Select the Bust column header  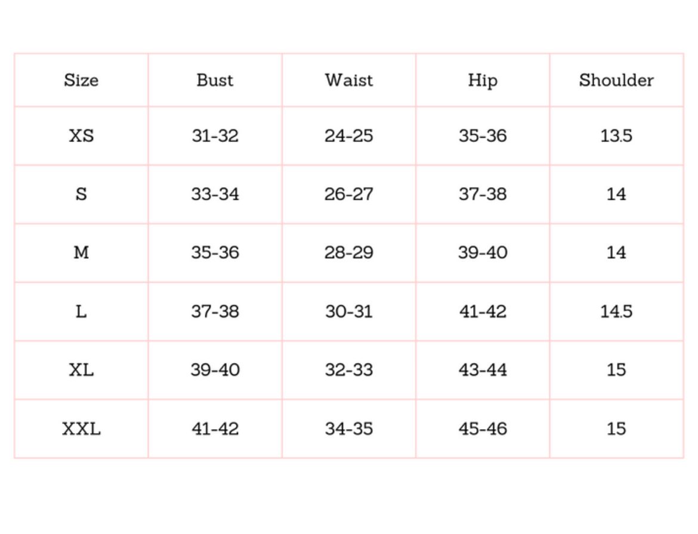tap(215, 80)
